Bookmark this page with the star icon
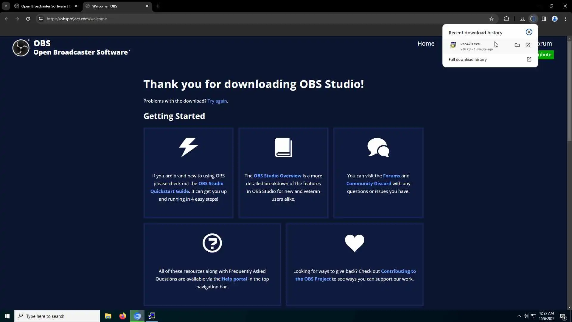This screenshot has height=322, width=572. (x=491, y=19)
